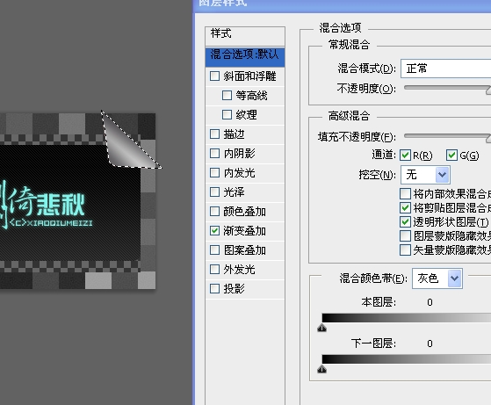Toggle the R(R) channel checkbox
This screenshot has height=405, width=491.
coord(405,155)
